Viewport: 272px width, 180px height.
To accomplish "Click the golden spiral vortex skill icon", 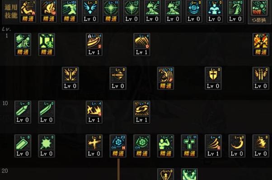I will [x=142, y=108].
